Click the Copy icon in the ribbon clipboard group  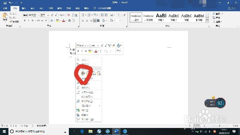(x=11, y=18)
